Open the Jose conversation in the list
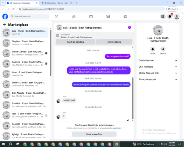184x147 pixels. [x=25, y=115]
